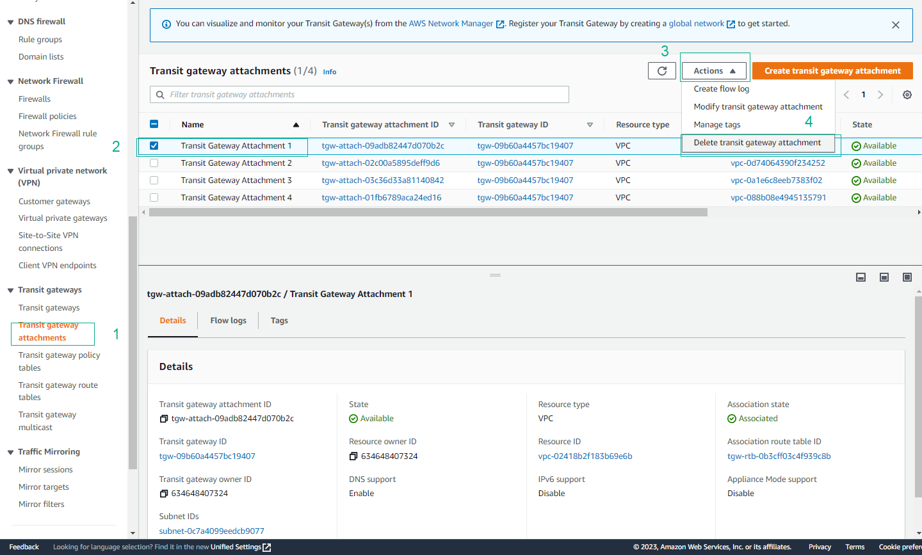Viewport: 922px width, 555px height.
Task: Sort by Transit gateway attachment ID arrow
Action: click(x=451, y=125)
